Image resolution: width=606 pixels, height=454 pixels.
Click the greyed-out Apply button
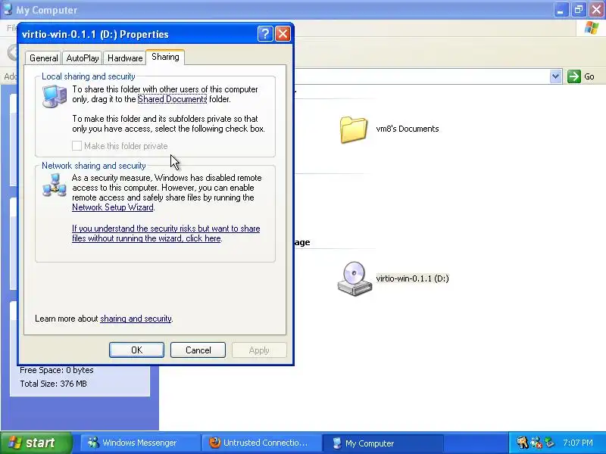259,350
